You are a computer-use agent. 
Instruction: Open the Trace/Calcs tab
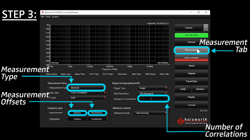[x=191, y=81]
